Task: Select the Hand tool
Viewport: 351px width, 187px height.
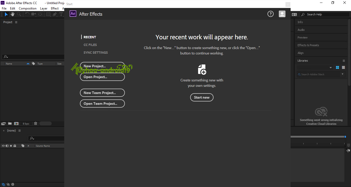Action: [x=13, y=14]
